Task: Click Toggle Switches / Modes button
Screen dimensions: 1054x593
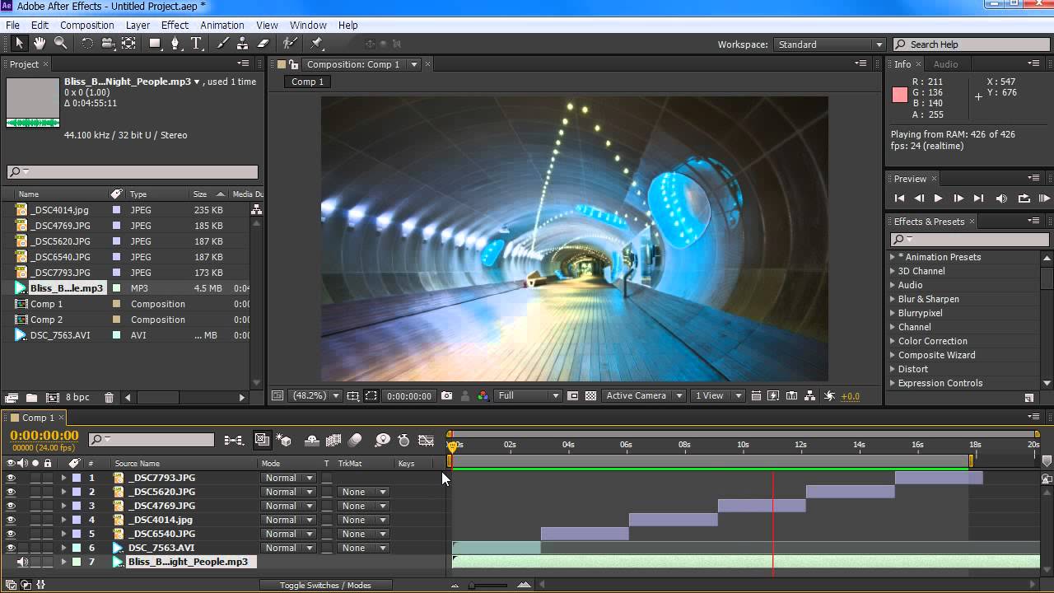Action: click(324, 586)
